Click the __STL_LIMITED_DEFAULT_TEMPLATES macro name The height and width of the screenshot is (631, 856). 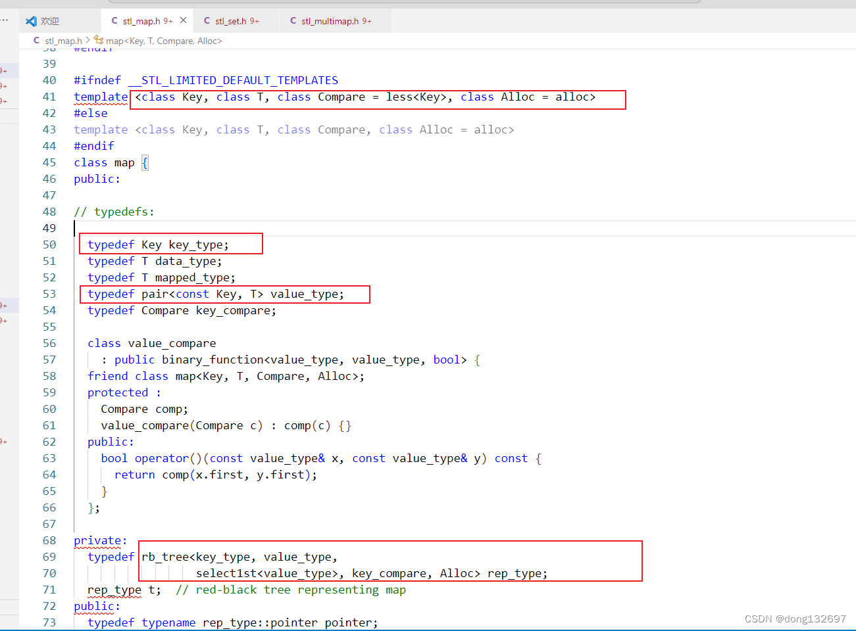click(x=233, y=80)
